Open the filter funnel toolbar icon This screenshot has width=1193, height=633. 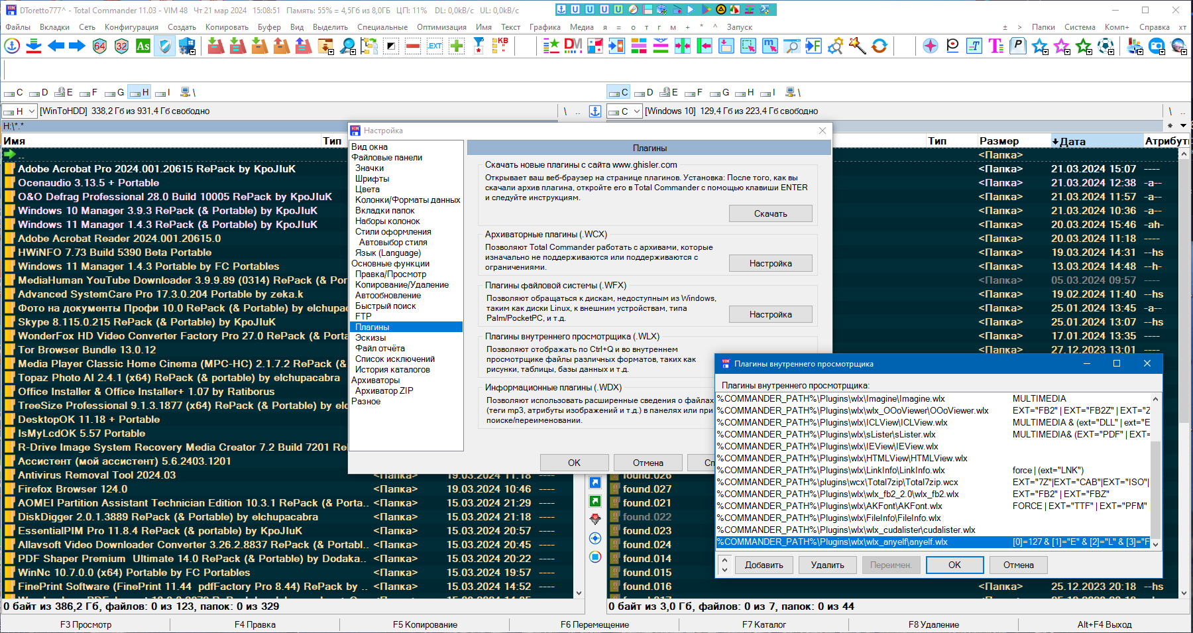click(478, 46)
